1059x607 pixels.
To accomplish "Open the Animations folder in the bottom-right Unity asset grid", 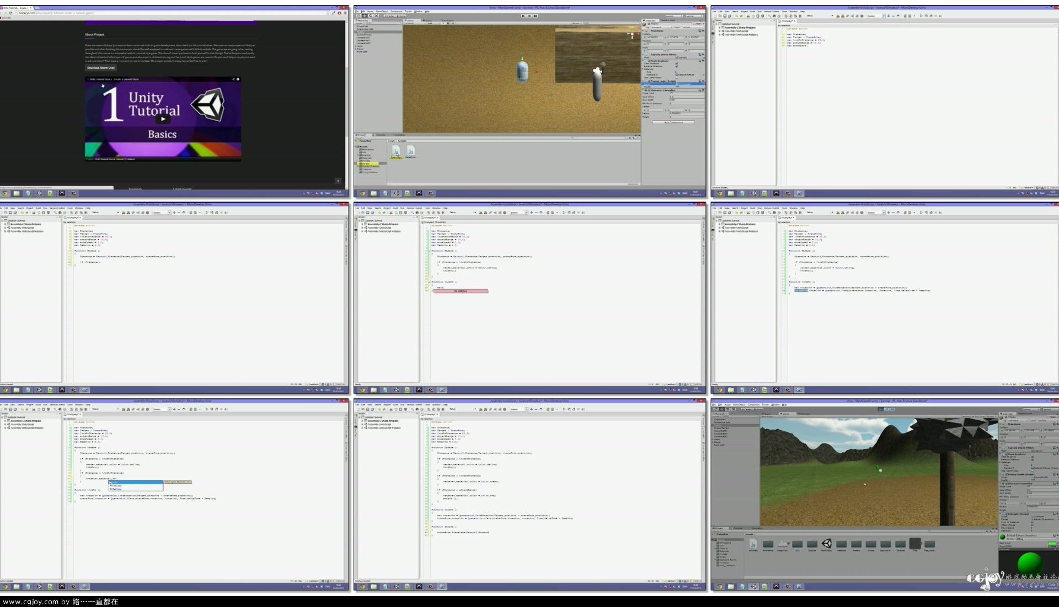I will 768,544.
